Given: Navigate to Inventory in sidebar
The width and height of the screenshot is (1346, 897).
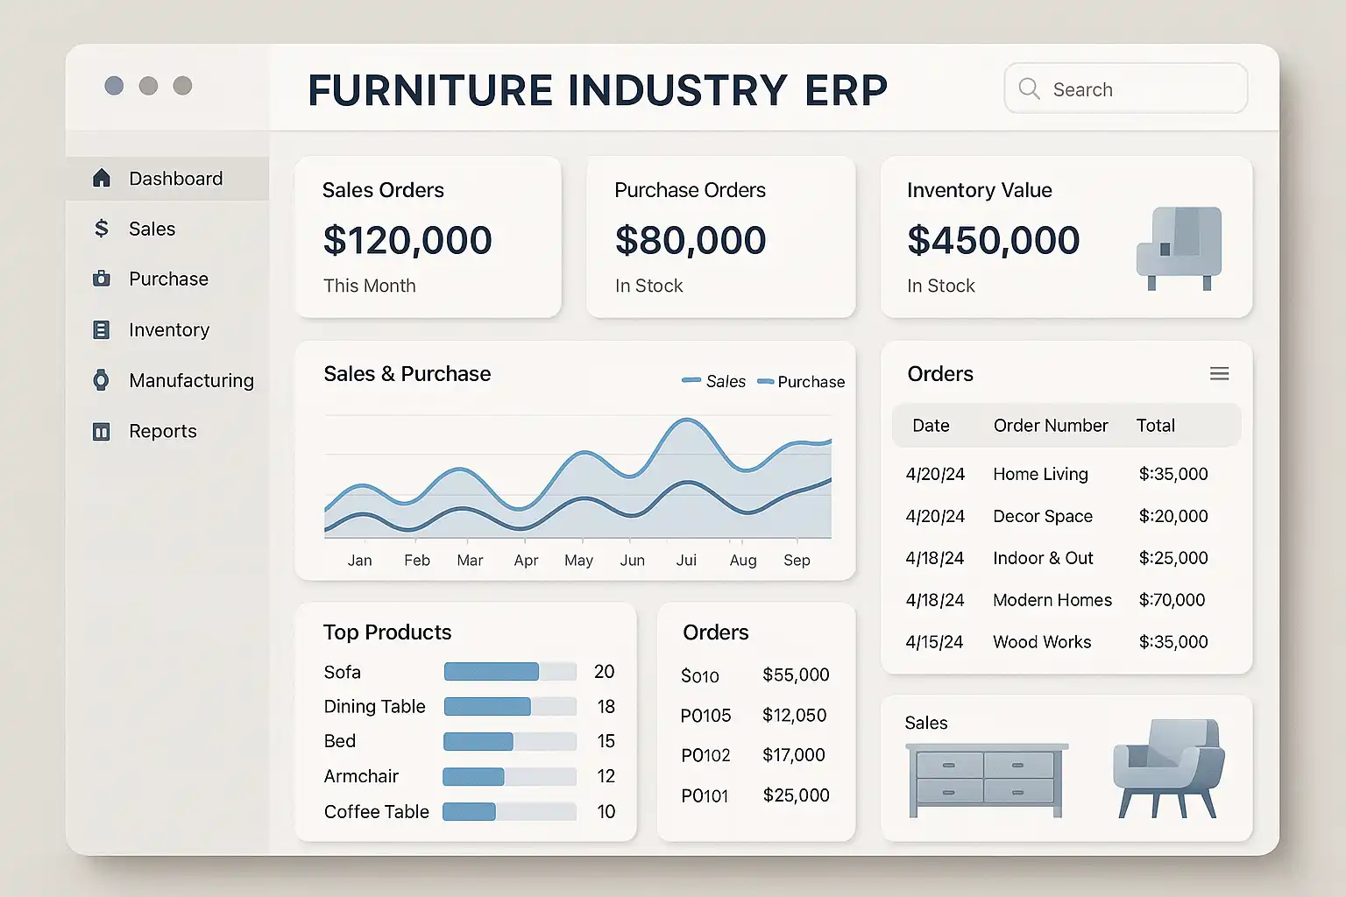Looking at the screenshot, I should (167, 329).
